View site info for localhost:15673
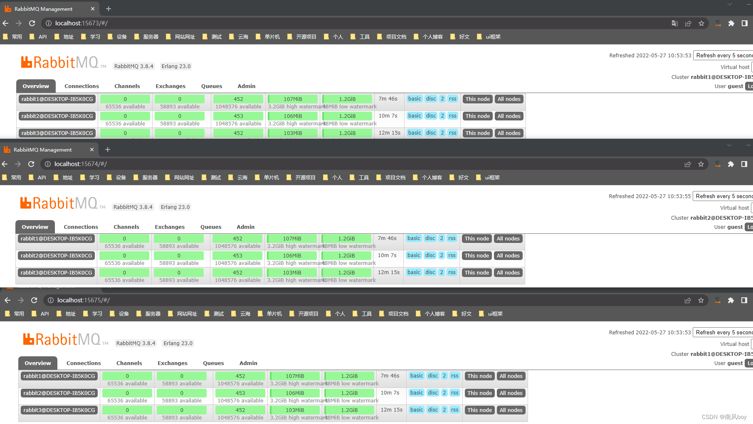 49,23
